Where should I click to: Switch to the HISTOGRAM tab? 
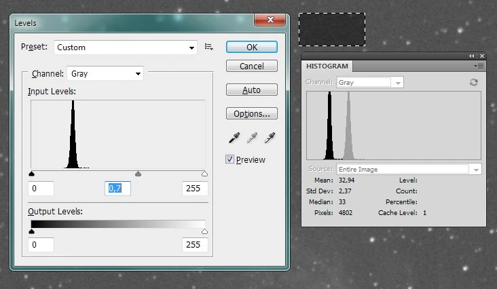pos(327,66)
